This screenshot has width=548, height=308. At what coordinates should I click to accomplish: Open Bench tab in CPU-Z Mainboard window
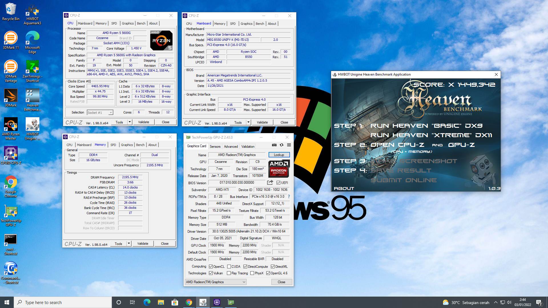[260, 24]
